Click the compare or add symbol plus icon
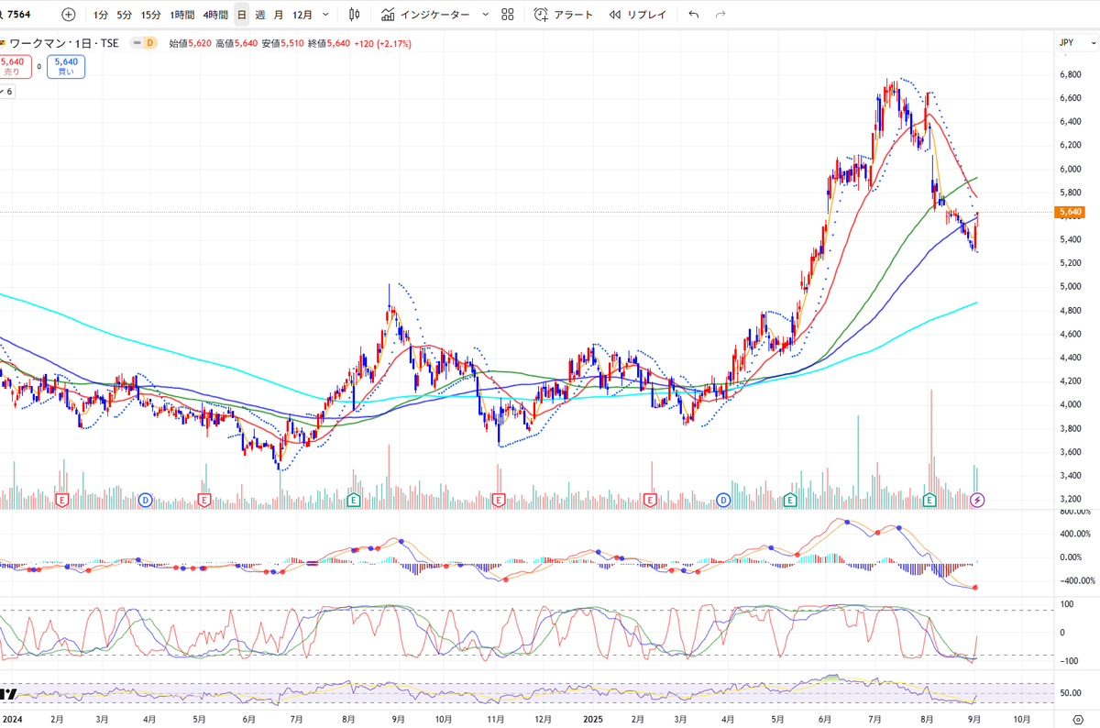 click(69, 15)
